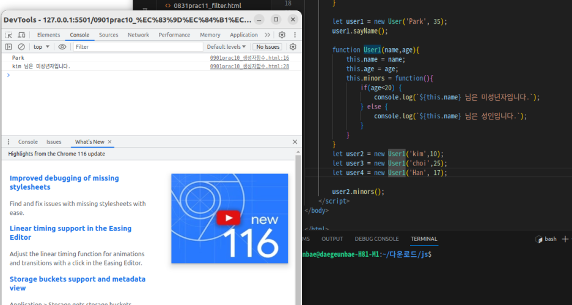572x305 pixels.
Task: Open DevTools settings gear in tab bar
Action: (282, 35)
